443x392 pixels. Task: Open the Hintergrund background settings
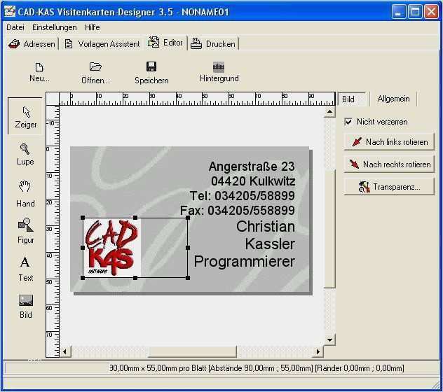(219, 72)
